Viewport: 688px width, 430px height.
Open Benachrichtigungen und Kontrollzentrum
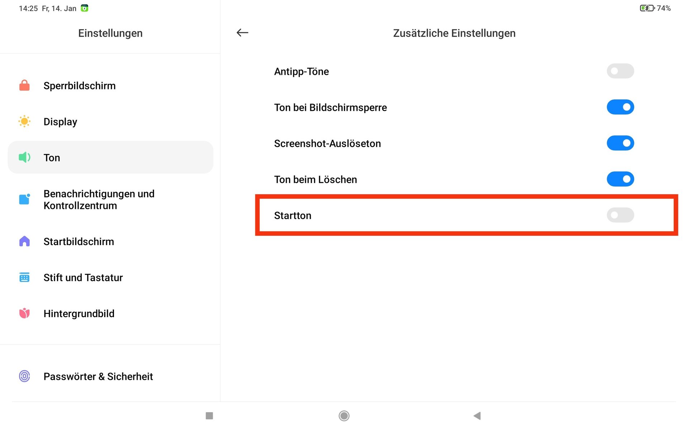pyautogui.click(x=110, y=200)
